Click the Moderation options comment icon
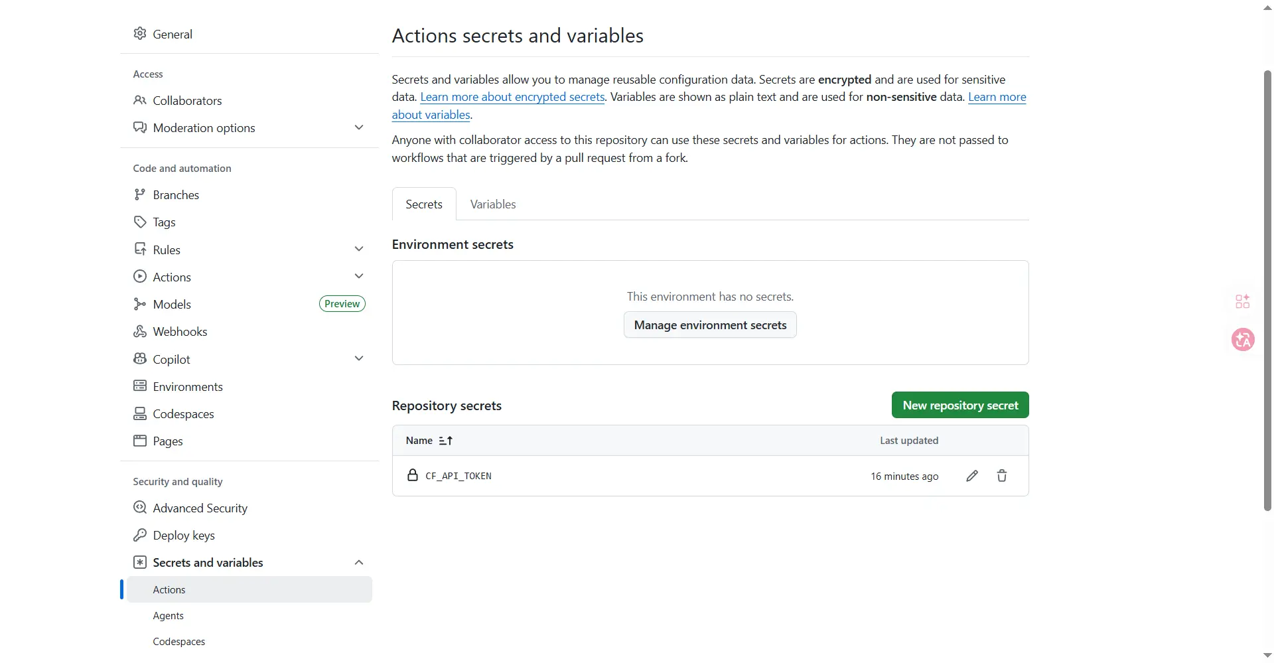The width and height of the screenshot is (1274, 663). click(139, 127)
